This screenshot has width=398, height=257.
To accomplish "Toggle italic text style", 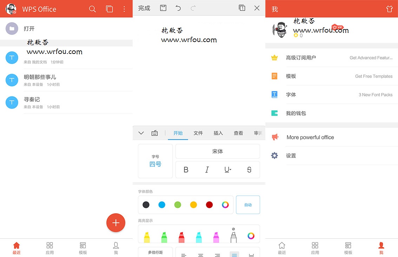I will 207,170.
